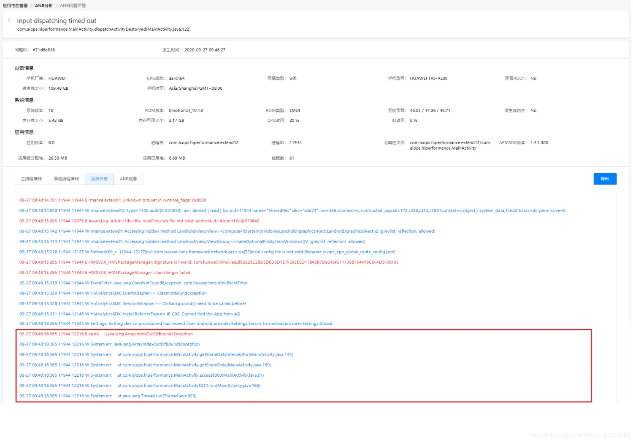This screenshot has width=633, height=442.
Task: Select the unresponsive page MainActivity path
Action: 450,145
